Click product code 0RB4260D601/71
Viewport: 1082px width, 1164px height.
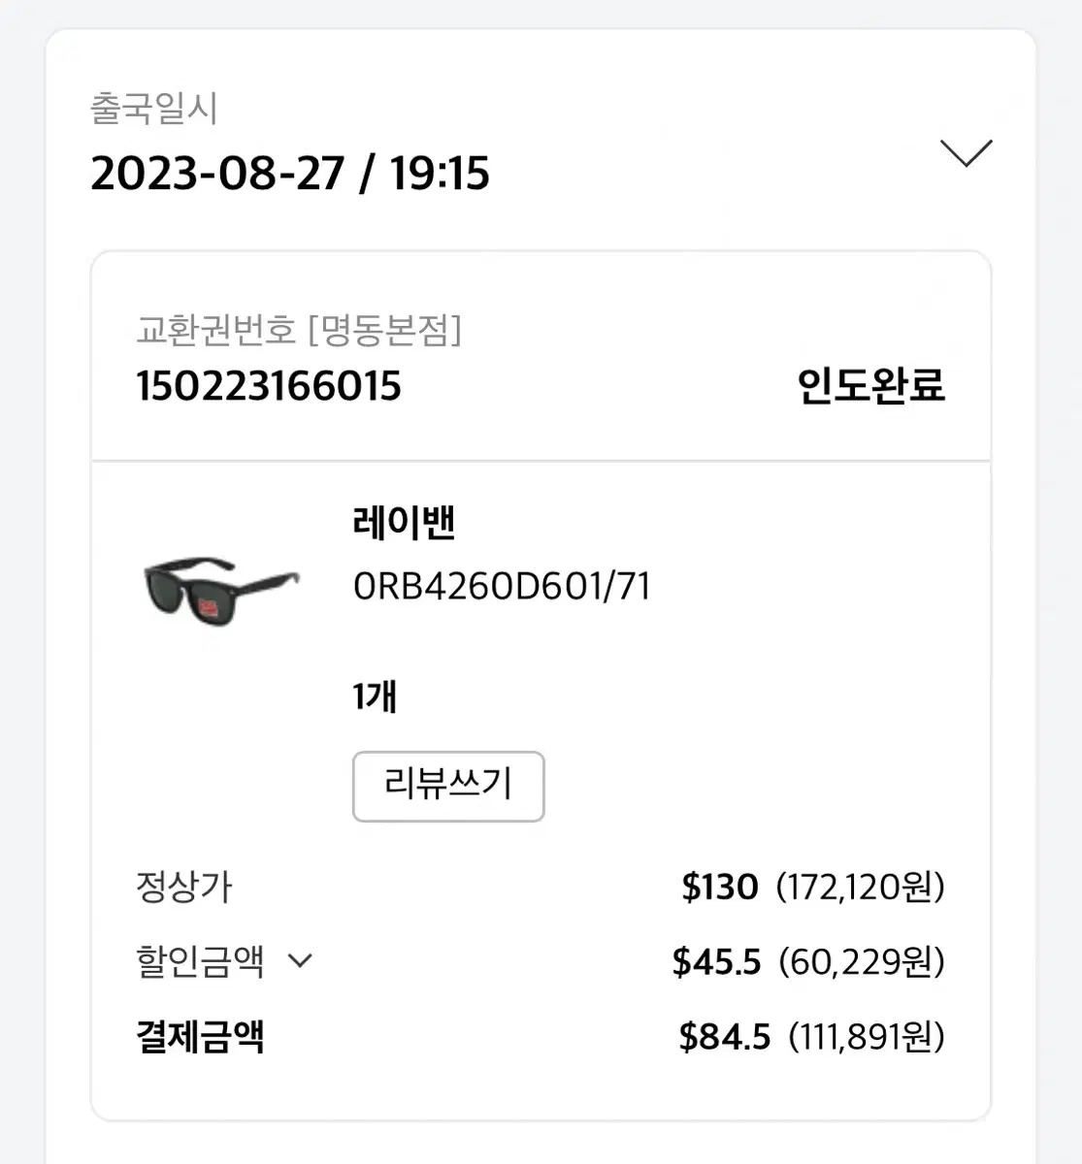502,586
